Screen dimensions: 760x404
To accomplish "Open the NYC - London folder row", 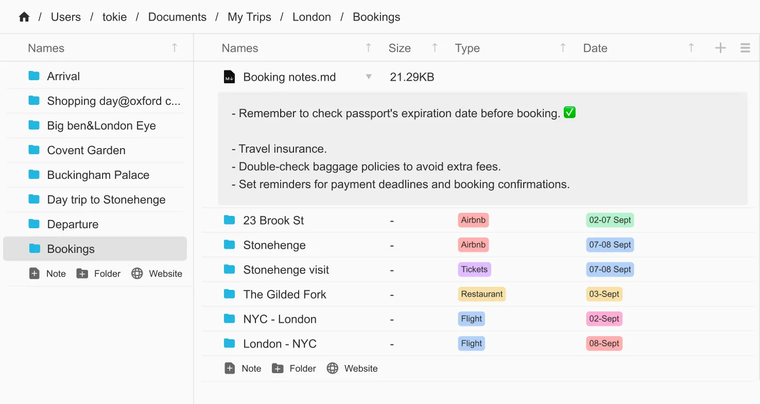I will (280, 319).
